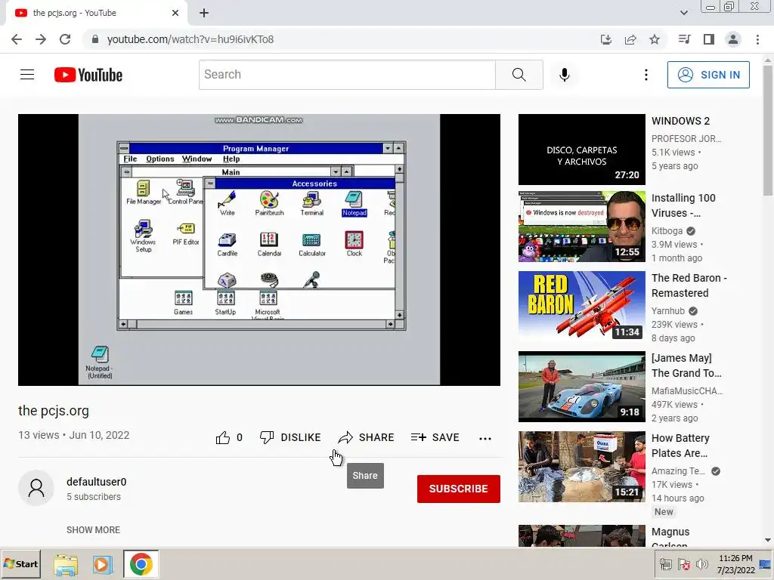774x580 pixels.
Task: Subscribe to defaultuser0 channel
Action: pyautogui.click(x=459, y=489)
